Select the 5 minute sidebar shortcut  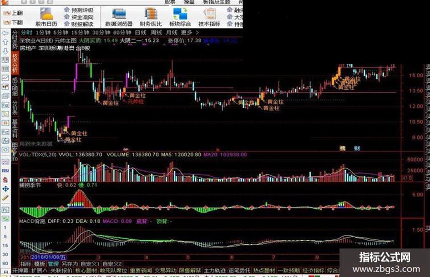pyautogui.click(x=5, y=237)
